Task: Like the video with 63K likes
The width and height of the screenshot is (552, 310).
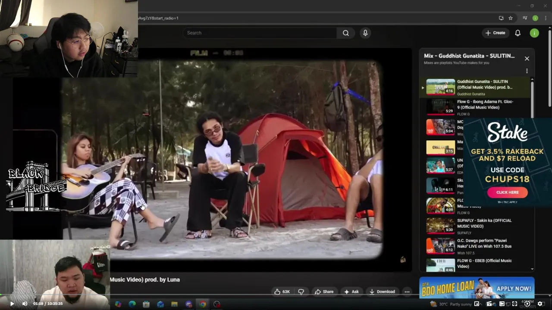Action: (282, 291)
